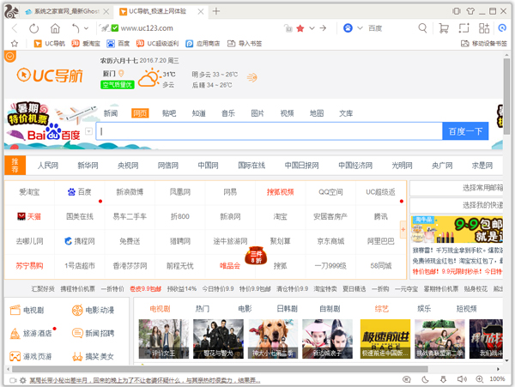
Task: Go back with the back arrow
Action: 15,28
